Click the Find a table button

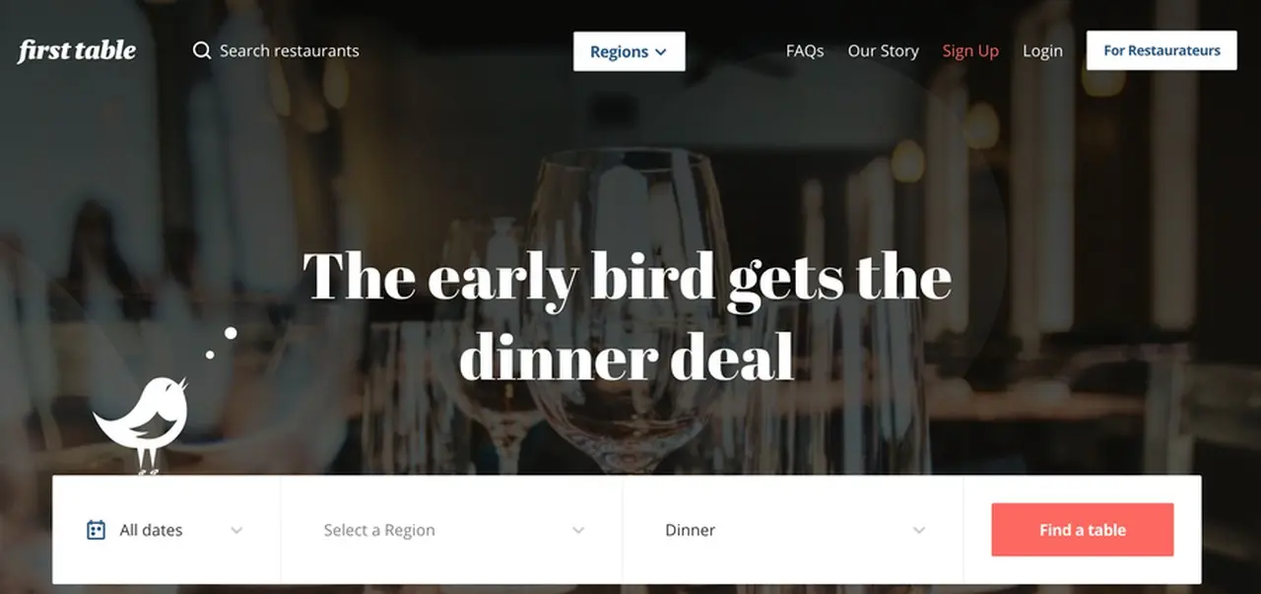coord(1083,530)
